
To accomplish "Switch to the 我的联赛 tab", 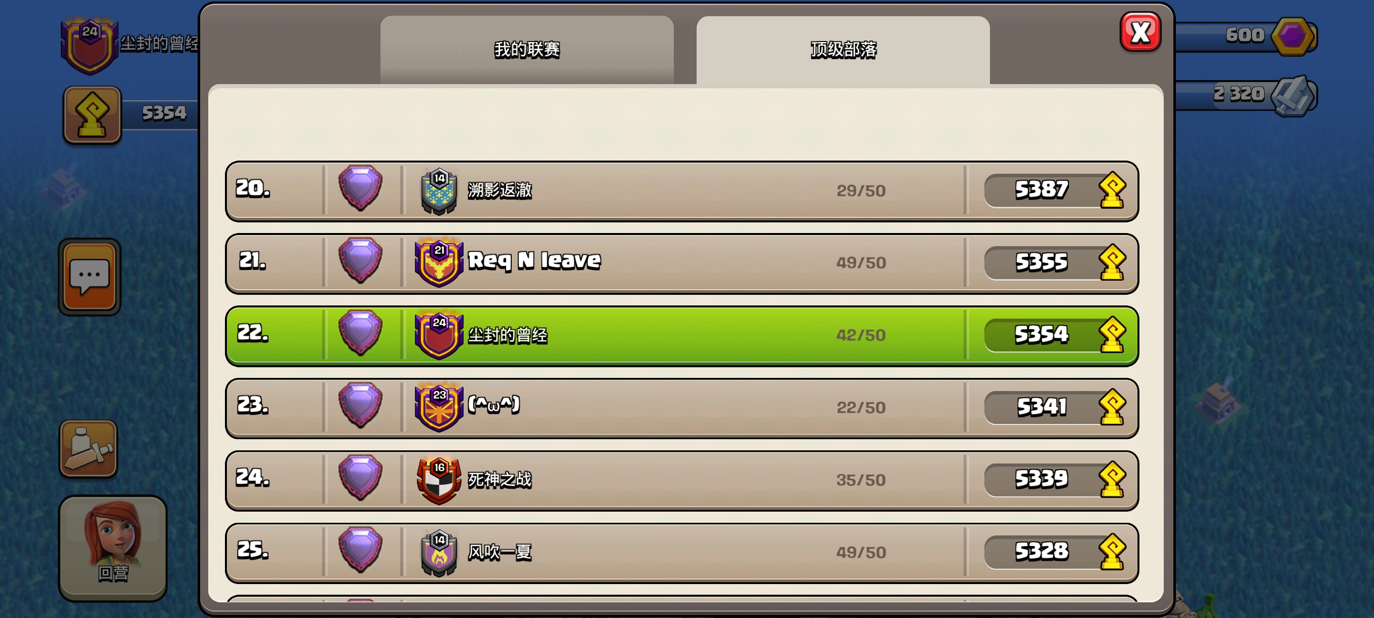I will point(526,50).
